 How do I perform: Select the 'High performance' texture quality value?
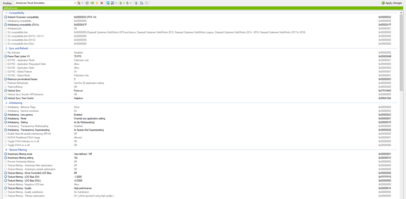tap(83, 188)
